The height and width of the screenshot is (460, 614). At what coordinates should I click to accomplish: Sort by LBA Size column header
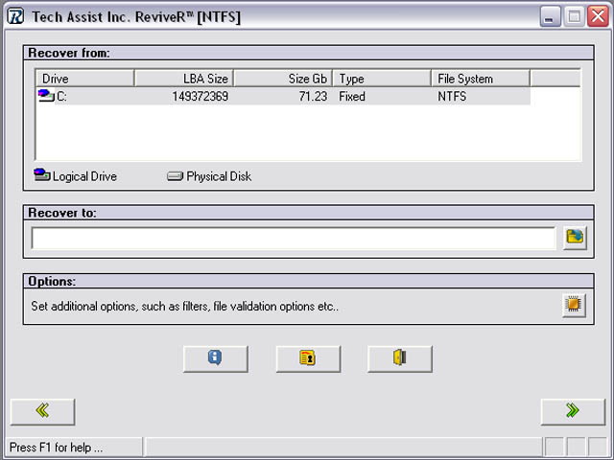tap(184, 79)
